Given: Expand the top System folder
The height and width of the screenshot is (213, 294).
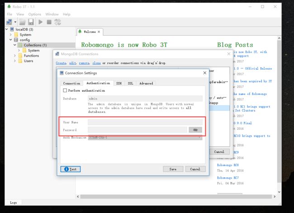Looking at the screenshot, I should (x=11, y=34).
